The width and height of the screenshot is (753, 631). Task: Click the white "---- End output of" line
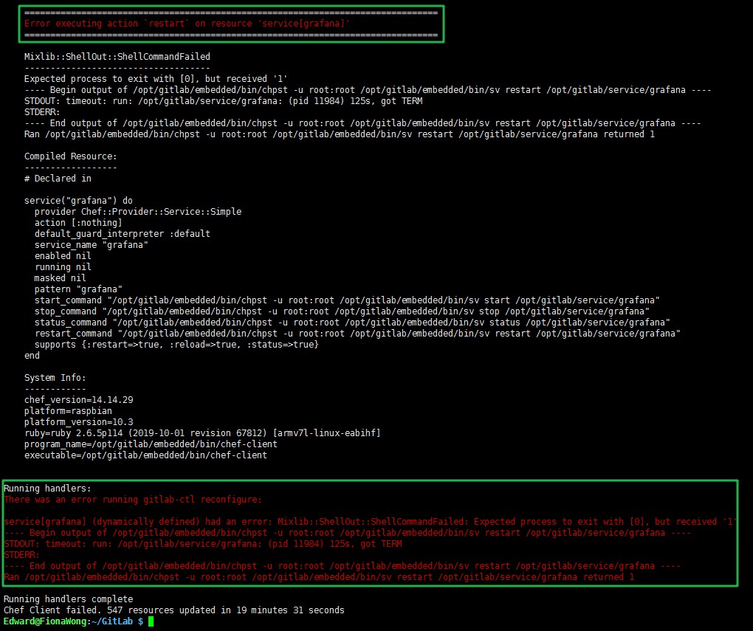(x=362, y=123)
